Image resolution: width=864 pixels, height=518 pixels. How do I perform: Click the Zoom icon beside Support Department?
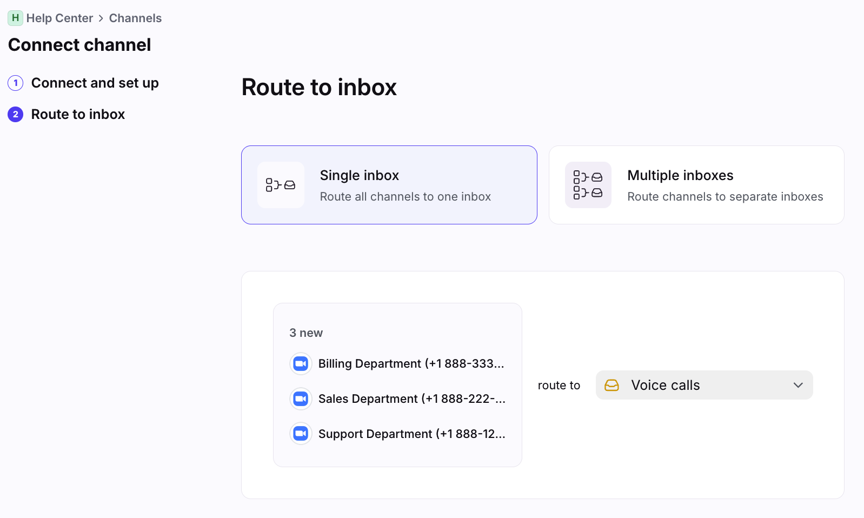[301, 434]
